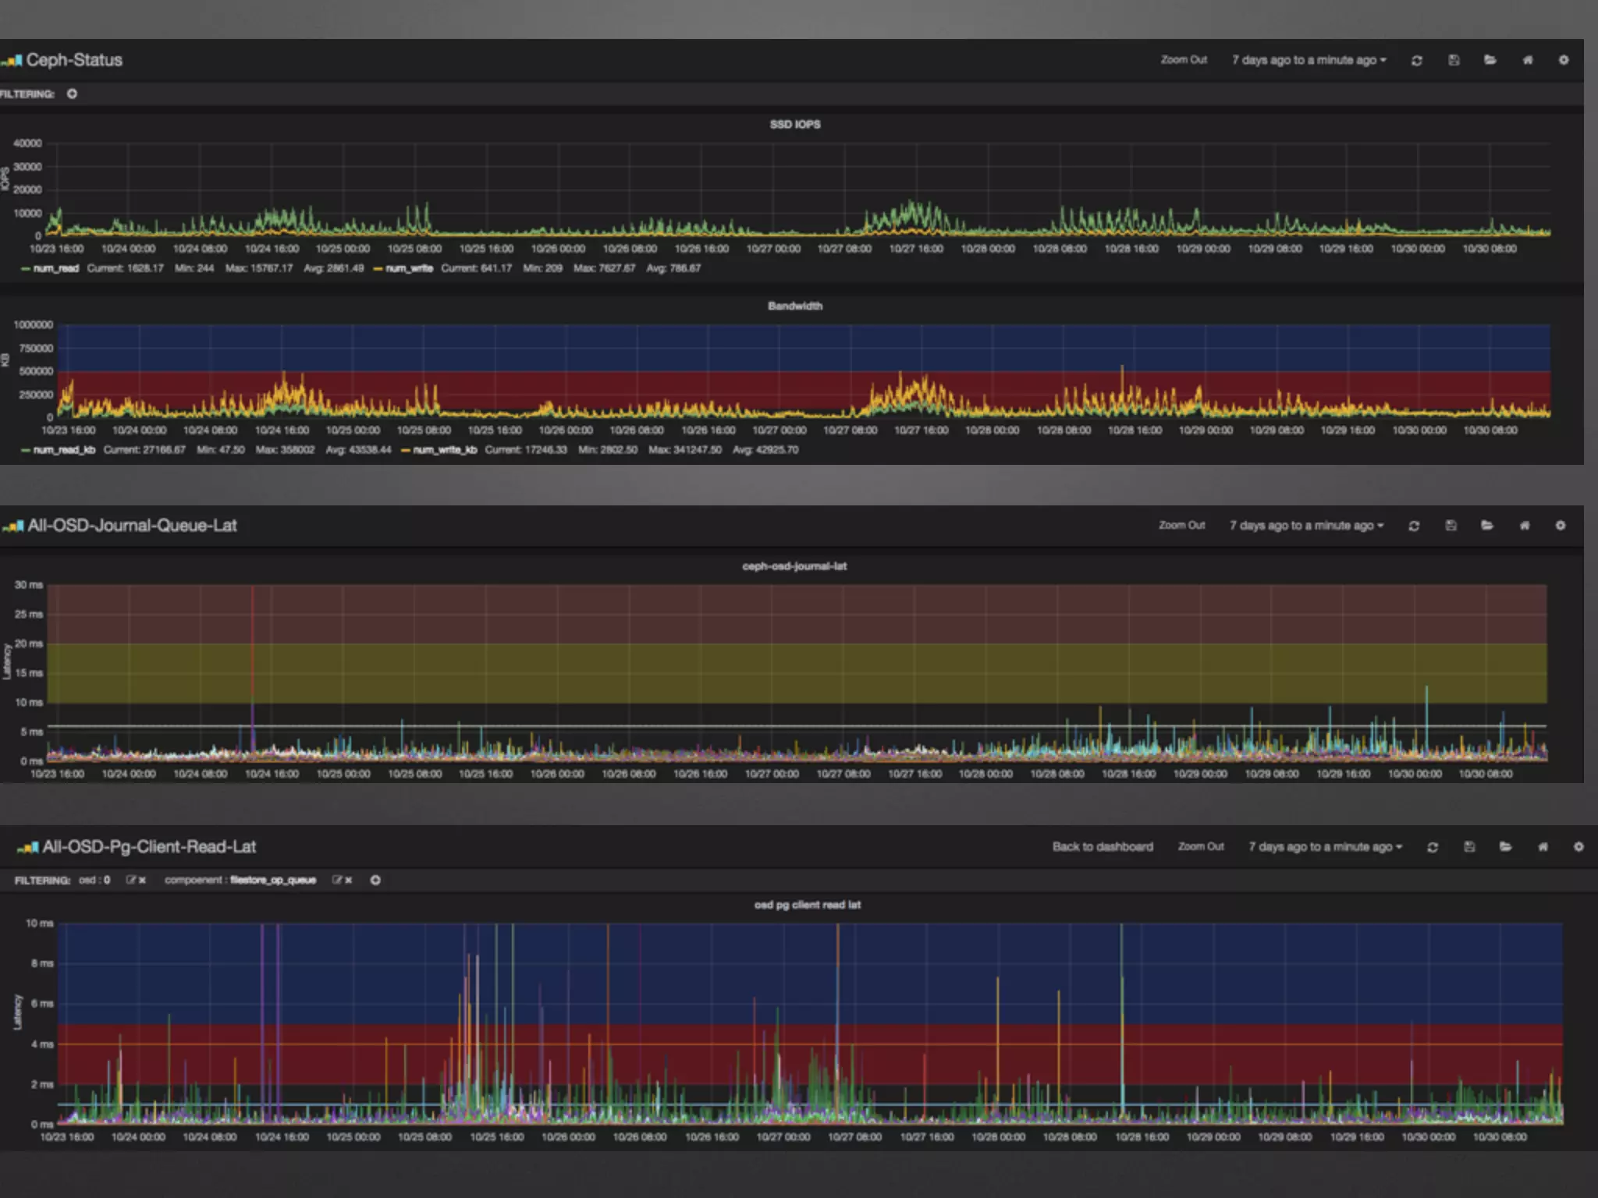Click the Back to dashboard link
The height and width of the screenshot is (1198, 1598).
point(1102,847)
